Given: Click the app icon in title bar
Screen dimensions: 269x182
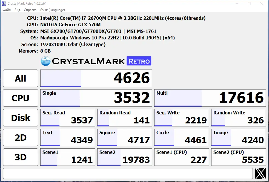Looking at the screenshot, I should pyautogui.click(x=4, y=4).
